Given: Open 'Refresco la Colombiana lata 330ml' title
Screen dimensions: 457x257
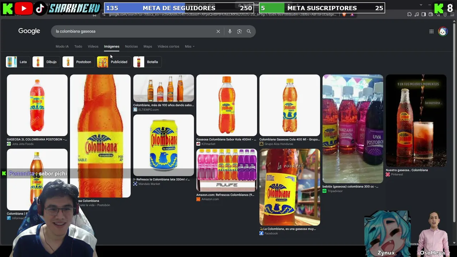Looking at the screenshot, I should (161, 180).
